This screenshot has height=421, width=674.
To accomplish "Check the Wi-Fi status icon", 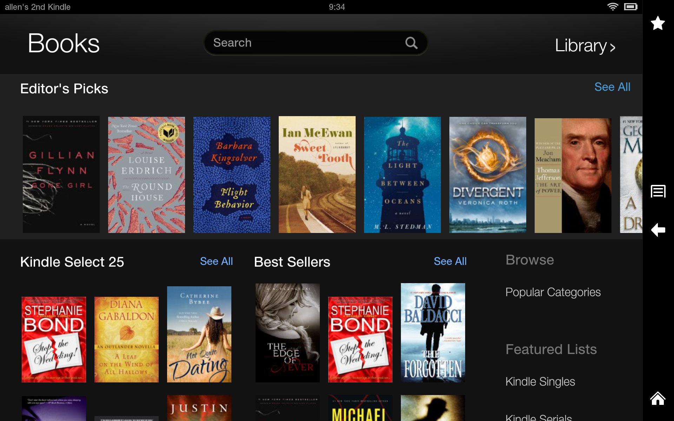I will click(613, 7).
